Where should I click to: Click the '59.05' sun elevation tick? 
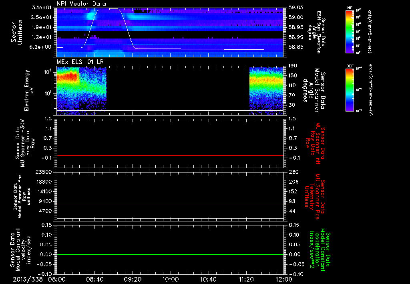(296, 8)
